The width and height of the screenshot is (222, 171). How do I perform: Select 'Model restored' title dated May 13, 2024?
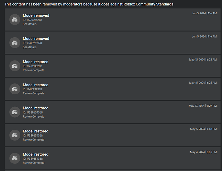(36, 108)
